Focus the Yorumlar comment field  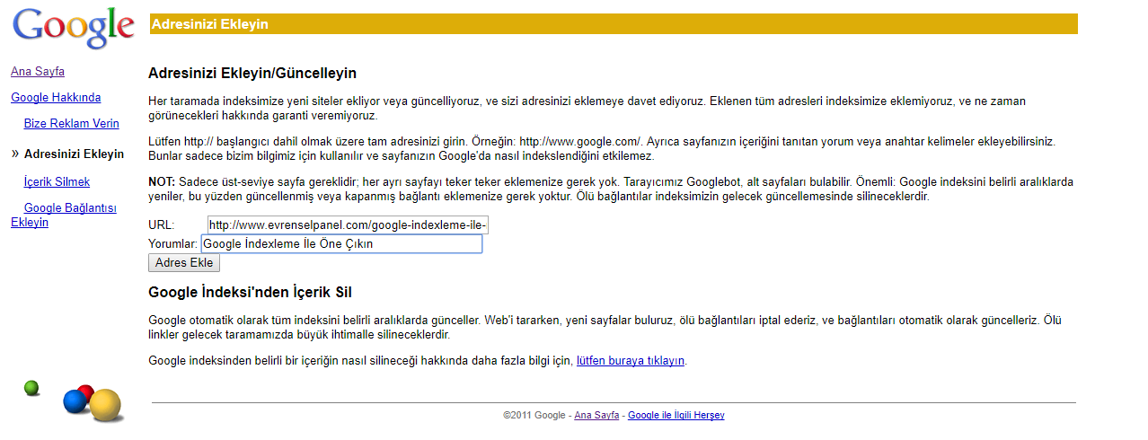pyautogui.click(x=341, y=243)
